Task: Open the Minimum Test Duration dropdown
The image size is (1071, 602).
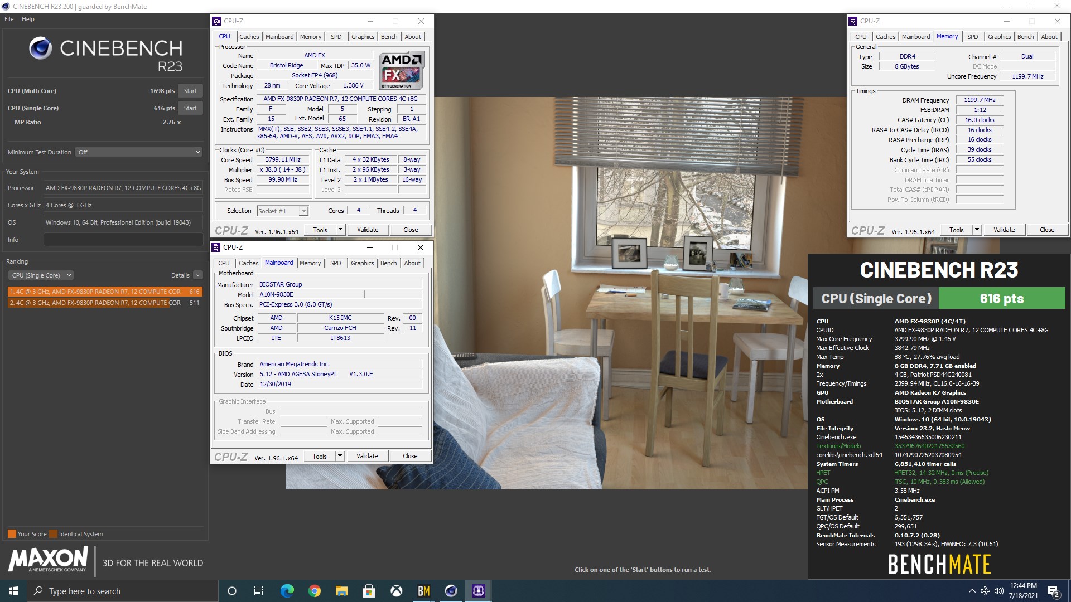Action: [x=138, y=152]
